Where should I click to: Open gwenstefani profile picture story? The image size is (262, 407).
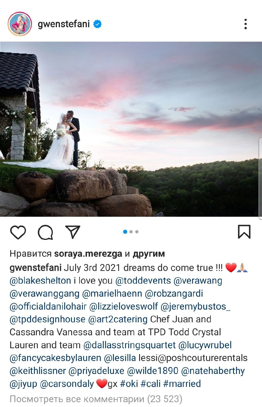click(20, 24)
